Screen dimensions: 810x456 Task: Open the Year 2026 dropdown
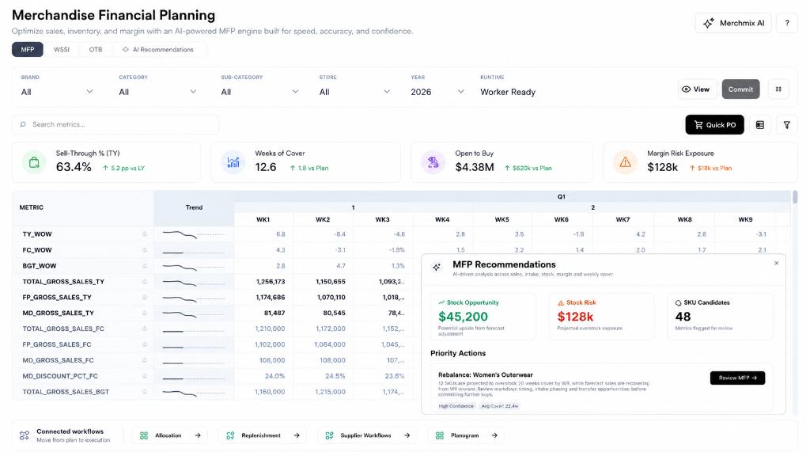point(437,92)
